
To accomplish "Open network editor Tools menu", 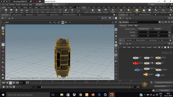I will [143, 47].
